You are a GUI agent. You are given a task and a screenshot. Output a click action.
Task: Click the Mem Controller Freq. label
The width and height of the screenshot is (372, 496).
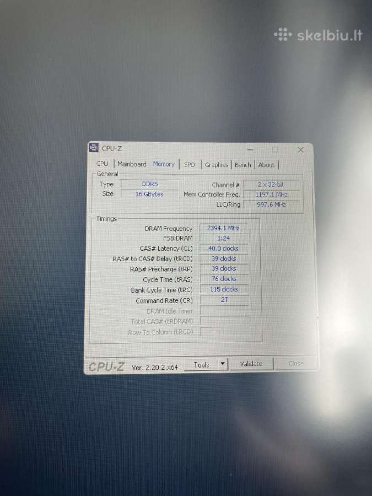coord(212,194)
